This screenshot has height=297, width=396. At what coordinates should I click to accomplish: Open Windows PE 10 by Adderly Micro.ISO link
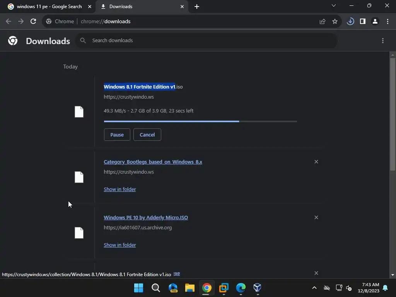coord(146,217)
